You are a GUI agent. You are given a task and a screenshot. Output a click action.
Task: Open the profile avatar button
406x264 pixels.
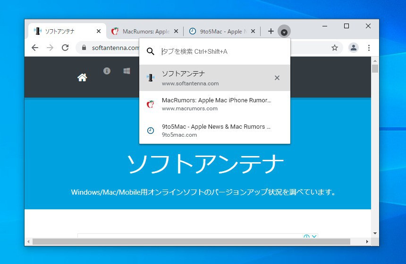tap(354, 48)
